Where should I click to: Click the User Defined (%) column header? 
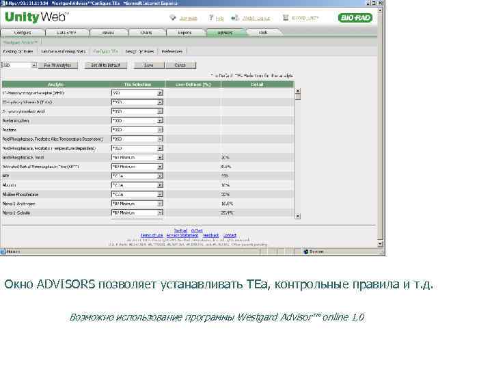[x=193, y=85]
